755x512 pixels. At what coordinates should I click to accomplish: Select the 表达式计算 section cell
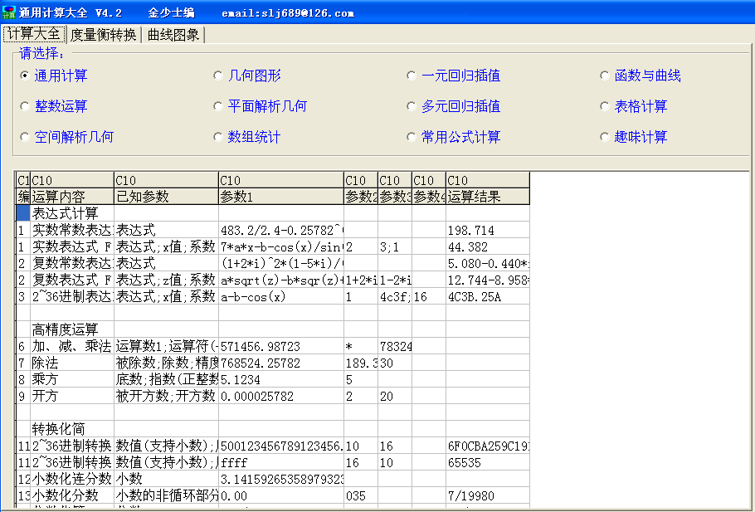[72, 213]
